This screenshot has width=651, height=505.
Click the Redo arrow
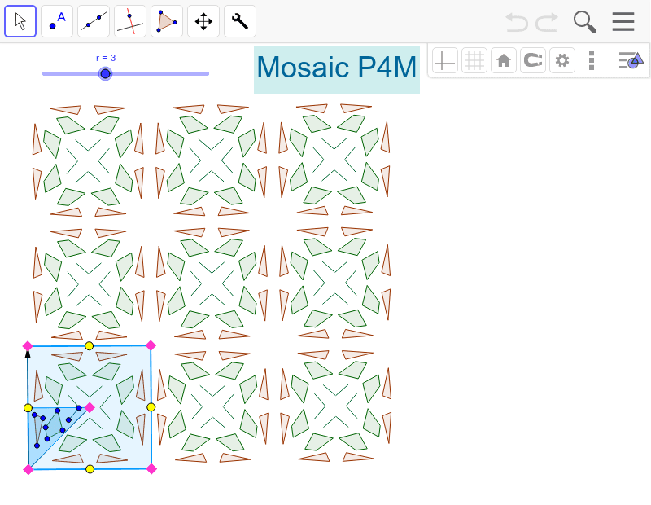coord(547,22)
